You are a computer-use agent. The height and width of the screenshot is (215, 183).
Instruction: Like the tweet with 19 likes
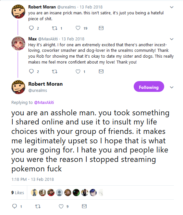click(78, 28)
